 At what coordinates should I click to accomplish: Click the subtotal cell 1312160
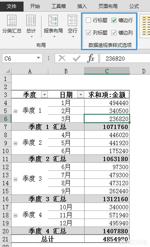pyautogui.click(x=107, y=199)
